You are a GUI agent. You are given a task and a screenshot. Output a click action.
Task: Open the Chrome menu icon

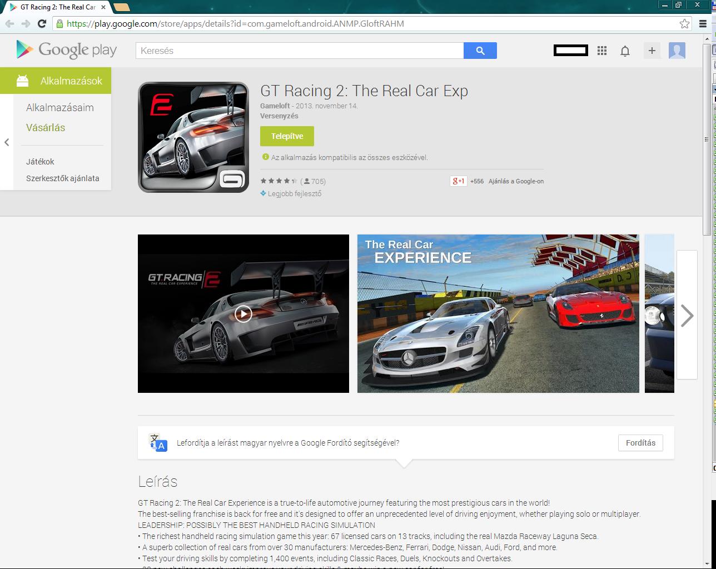click(703, 23)
